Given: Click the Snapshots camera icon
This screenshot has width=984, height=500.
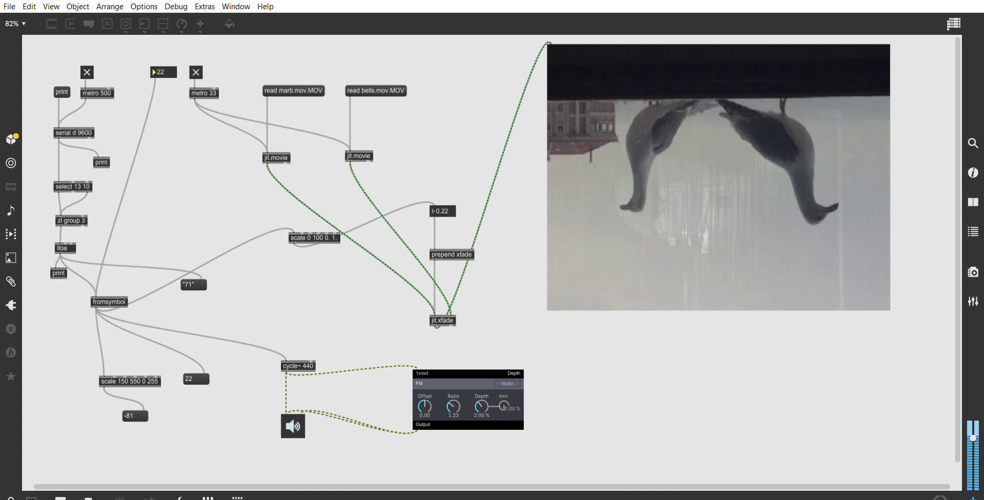Looking at the screenshot, I should click(973, 272).
